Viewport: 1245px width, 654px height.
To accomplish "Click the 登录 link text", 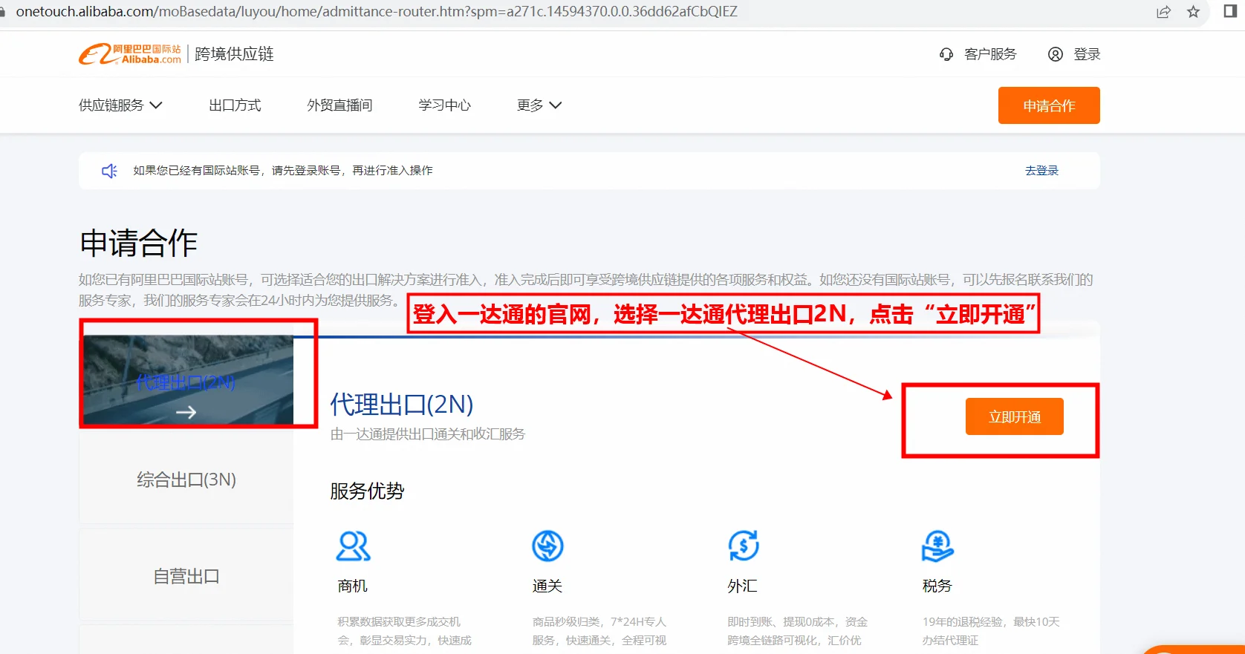I will pos(1087,54).
